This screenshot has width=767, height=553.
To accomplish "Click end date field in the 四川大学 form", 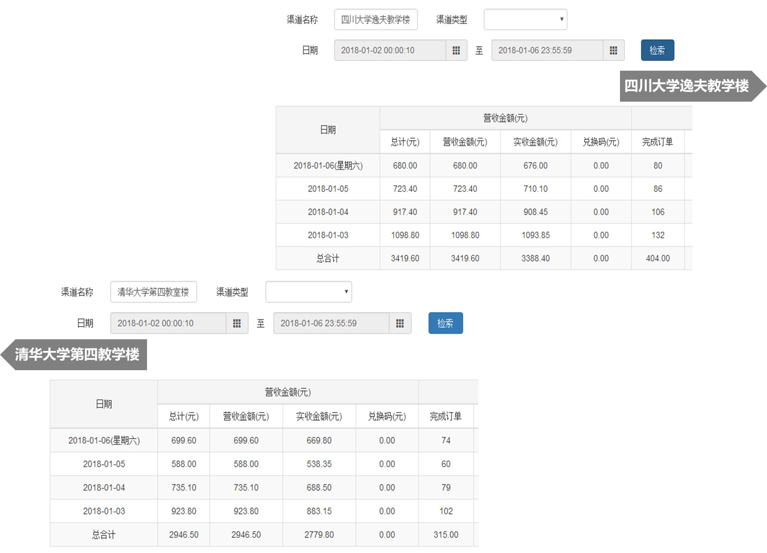I will point(547,50).
